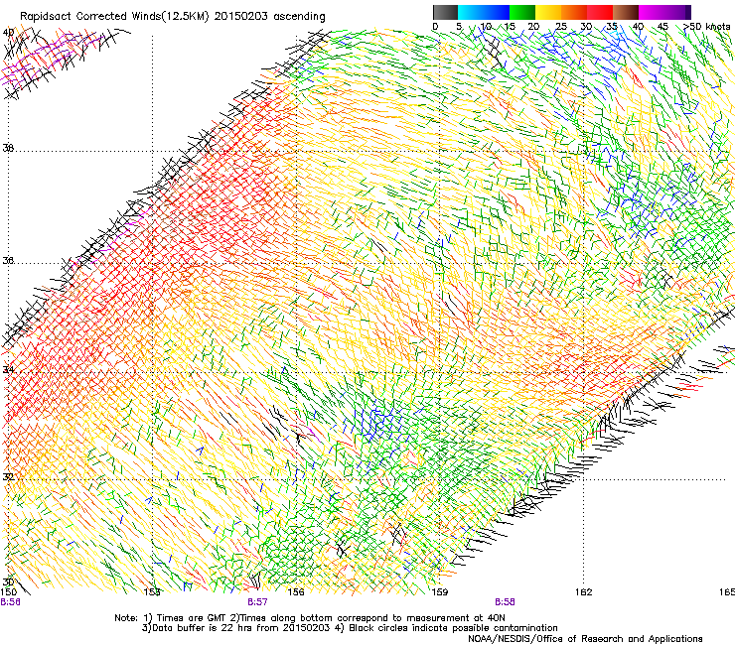Click the magenta 40-45 knots legend swatch
This screenshot has height=645, width=735.
coord(652,12)
